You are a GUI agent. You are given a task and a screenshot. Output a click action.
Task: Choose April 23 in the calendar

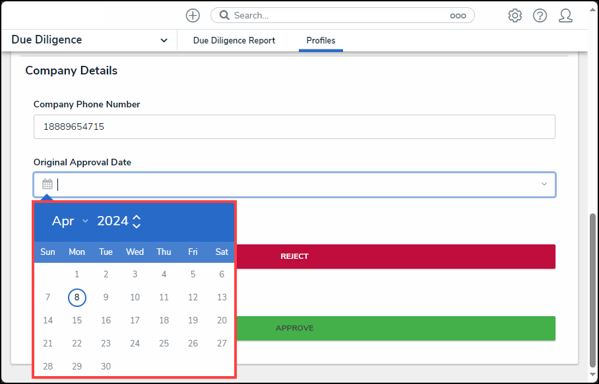point(106,343)
